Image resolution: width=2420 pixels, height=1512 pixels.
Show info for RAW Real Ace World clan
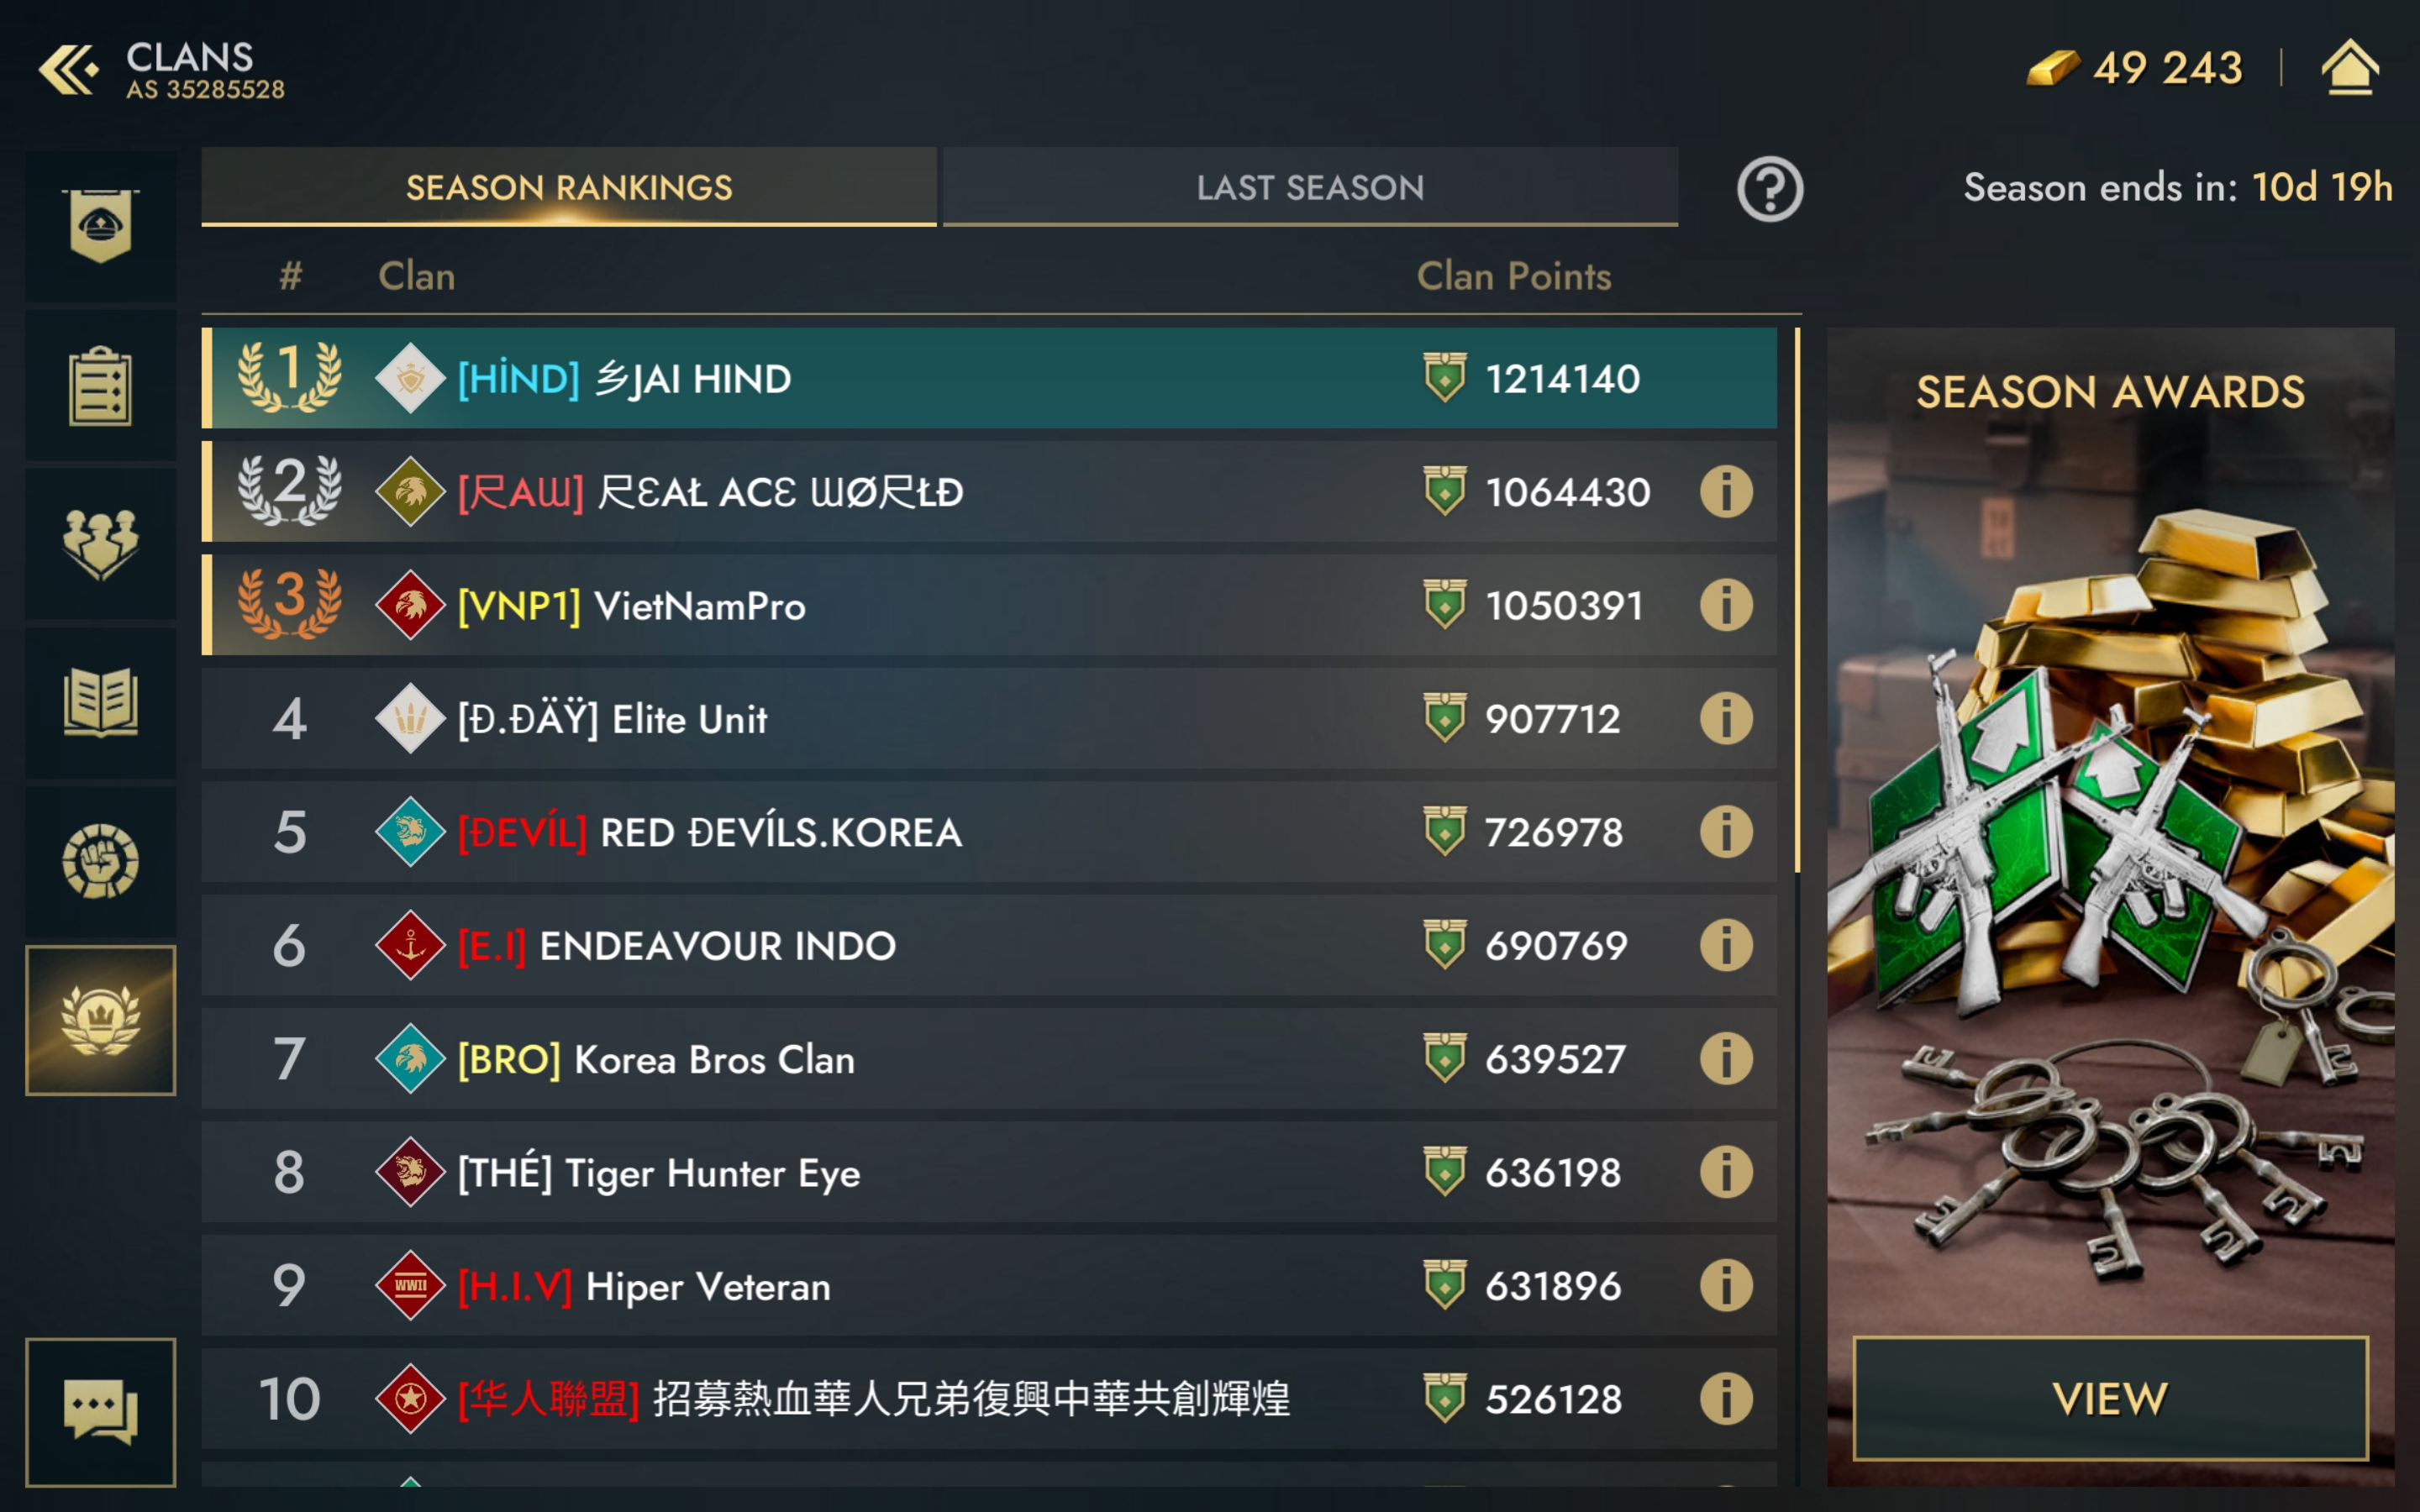tap(1726, 491)
